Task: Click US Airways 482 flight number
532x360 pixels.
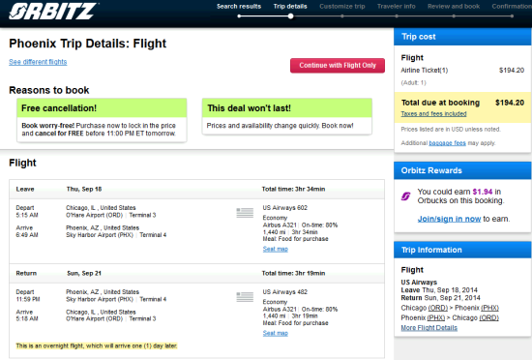Action: pos(285,292)
